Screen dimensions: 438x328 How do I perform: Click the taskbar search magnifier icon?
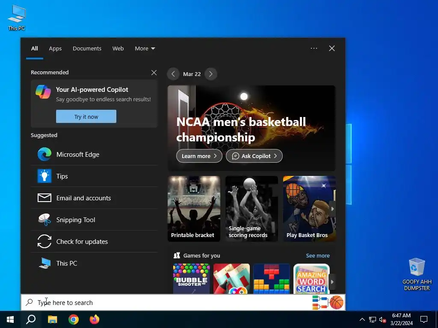coord(31,319)
